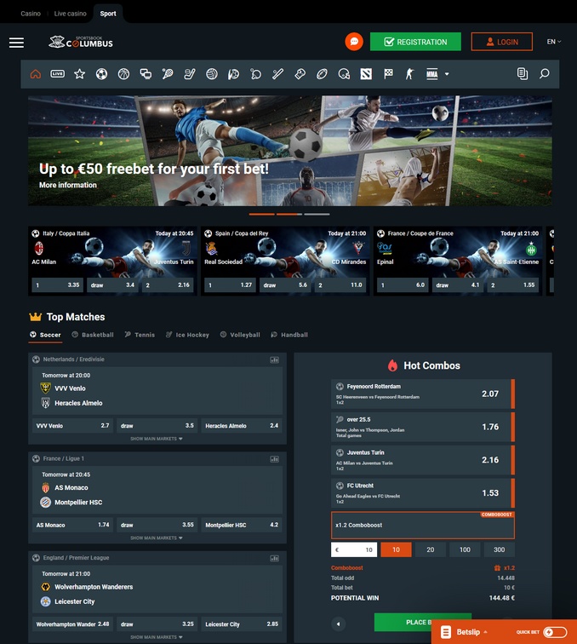577x644 pixels.
Task: Select the soccer ball sport icon in toolbar
Action: pos(101,74)
